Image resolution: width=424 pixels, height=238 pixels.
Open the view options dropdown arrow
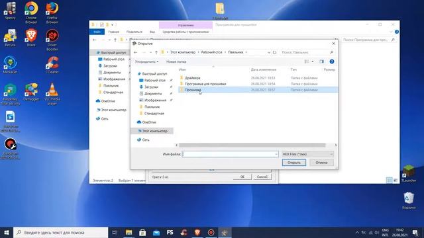click(x=313, y=61)
